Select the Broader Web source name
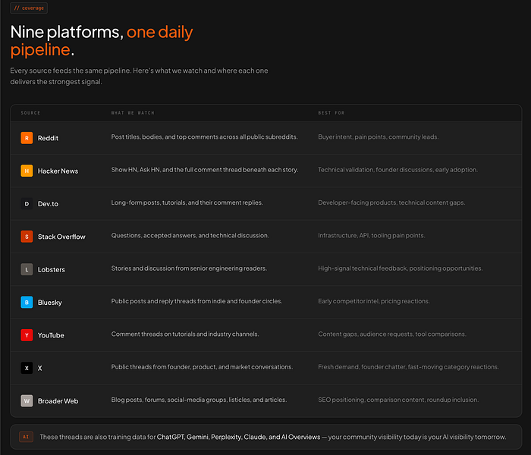 [x=58, y=401]
